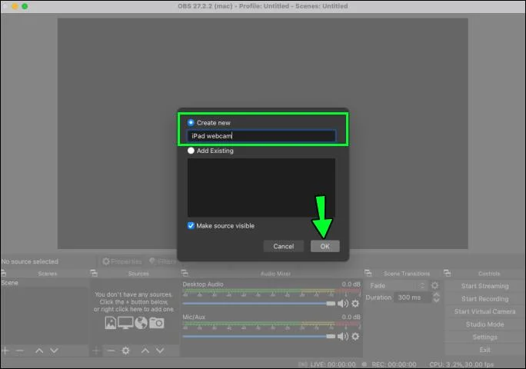Confirm the dialog with OK
526x369 pixels.
click(325, 246)
